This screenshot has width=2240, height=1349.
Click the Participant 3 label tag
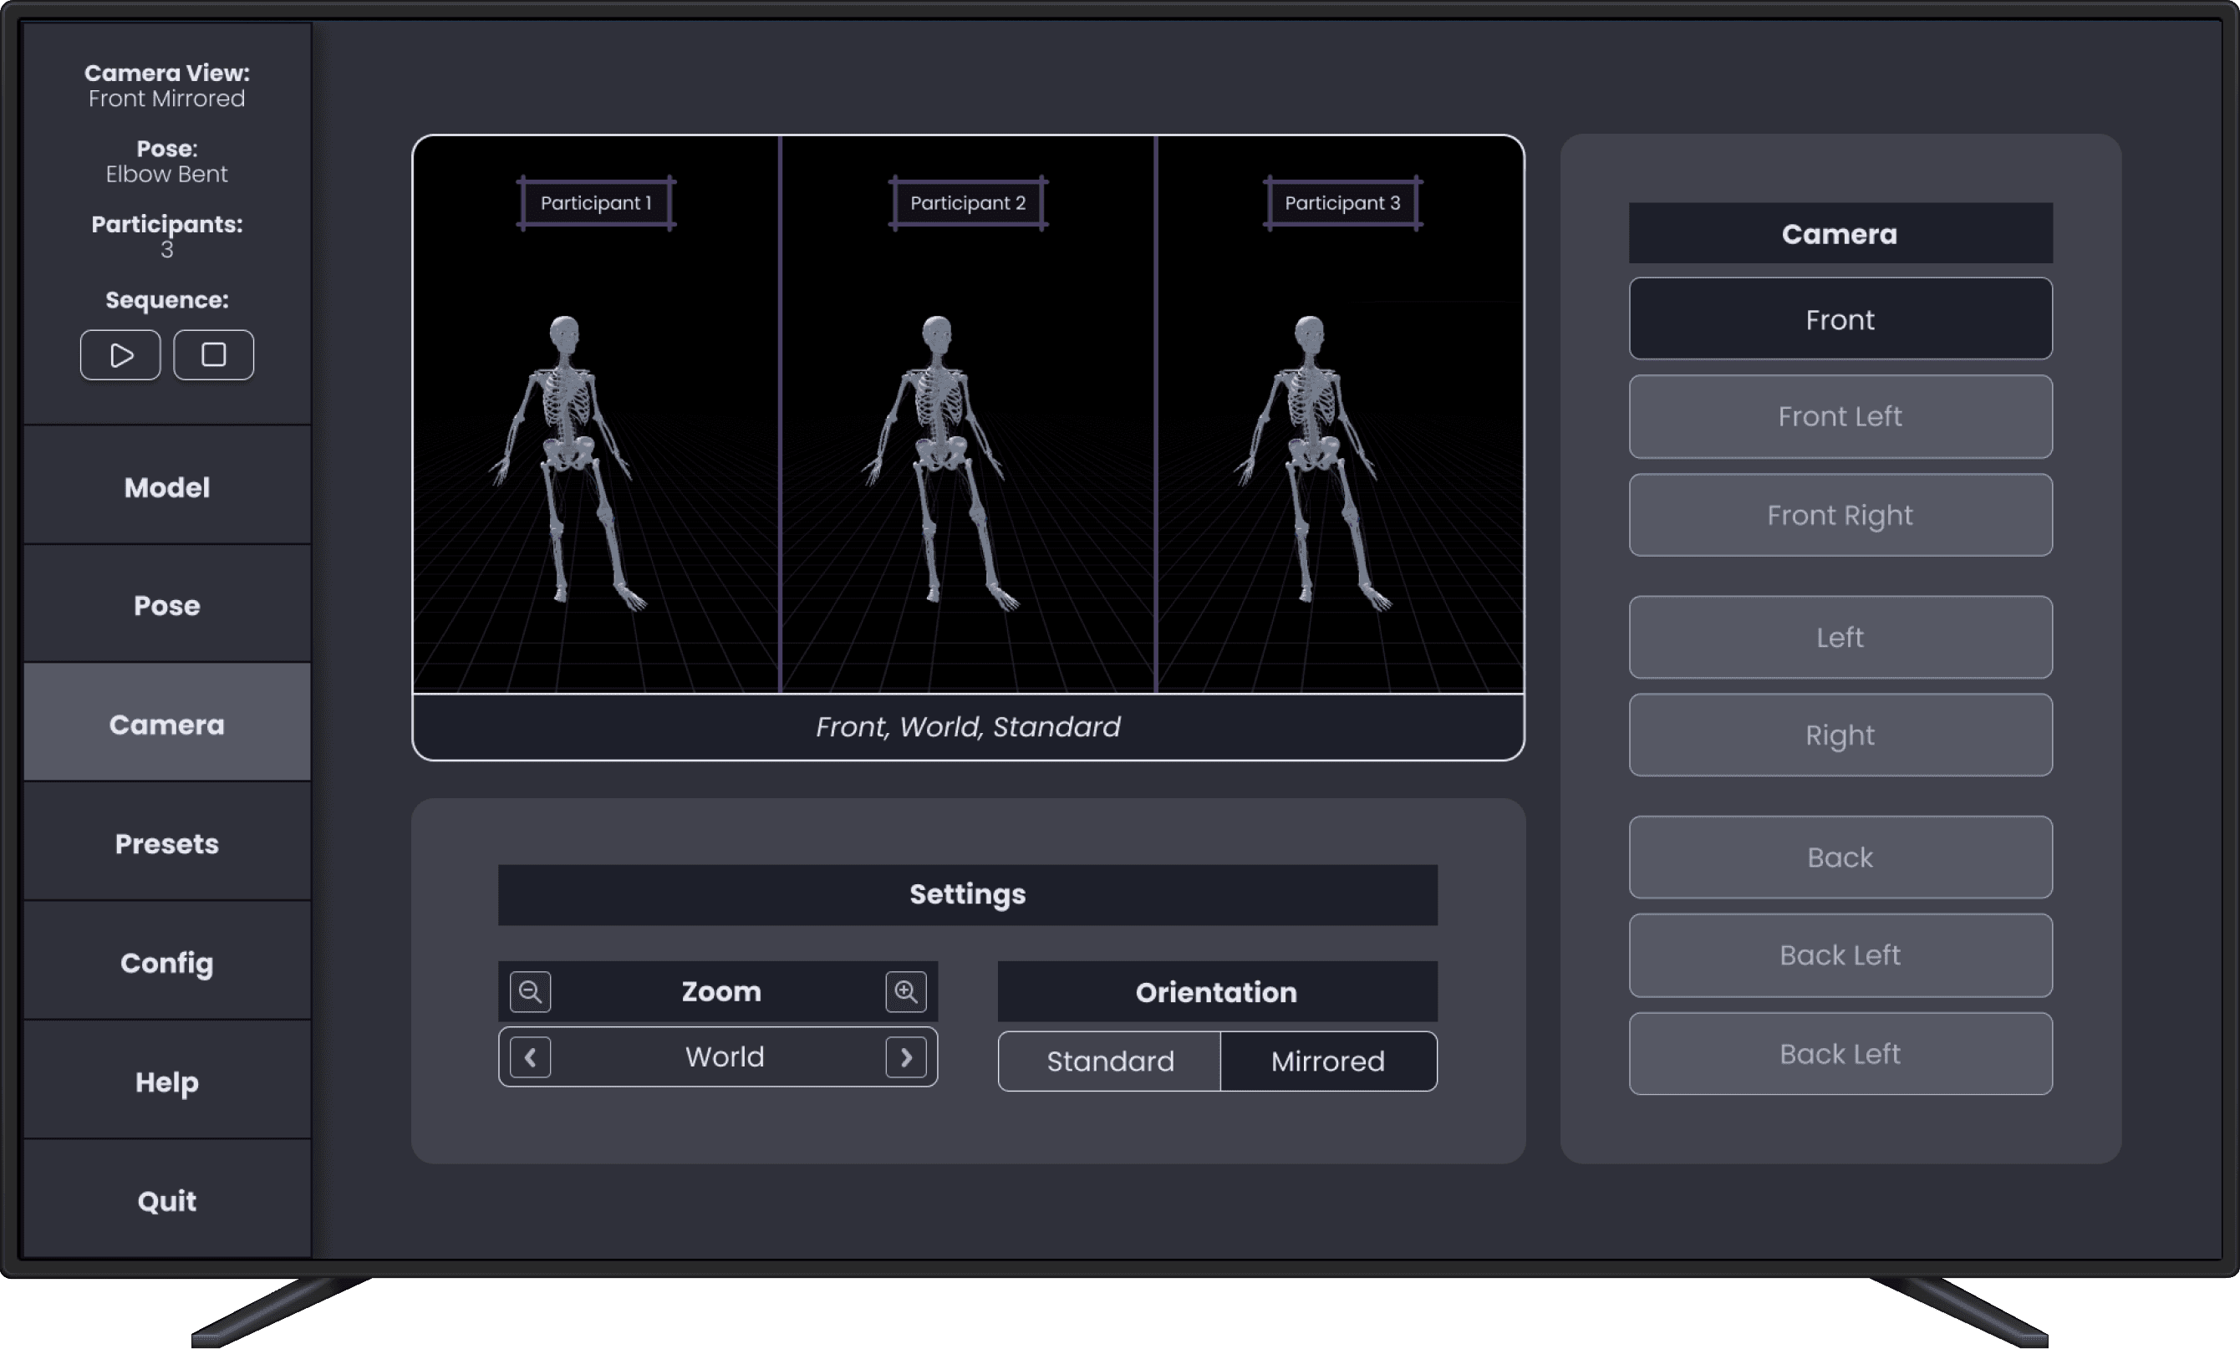(1341, 203)
